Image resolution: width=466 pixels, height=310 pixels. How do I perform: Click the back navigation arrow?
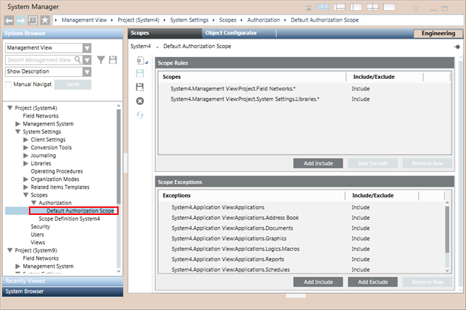coord(9,20)
